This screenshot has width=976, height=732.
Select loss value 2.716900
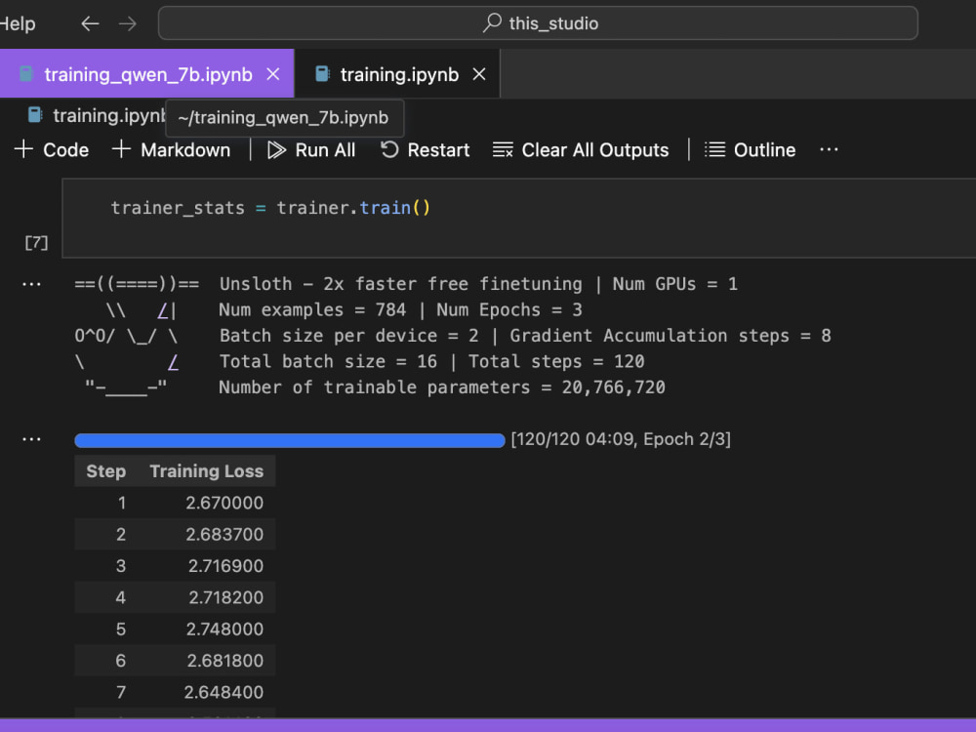(225, 566)
